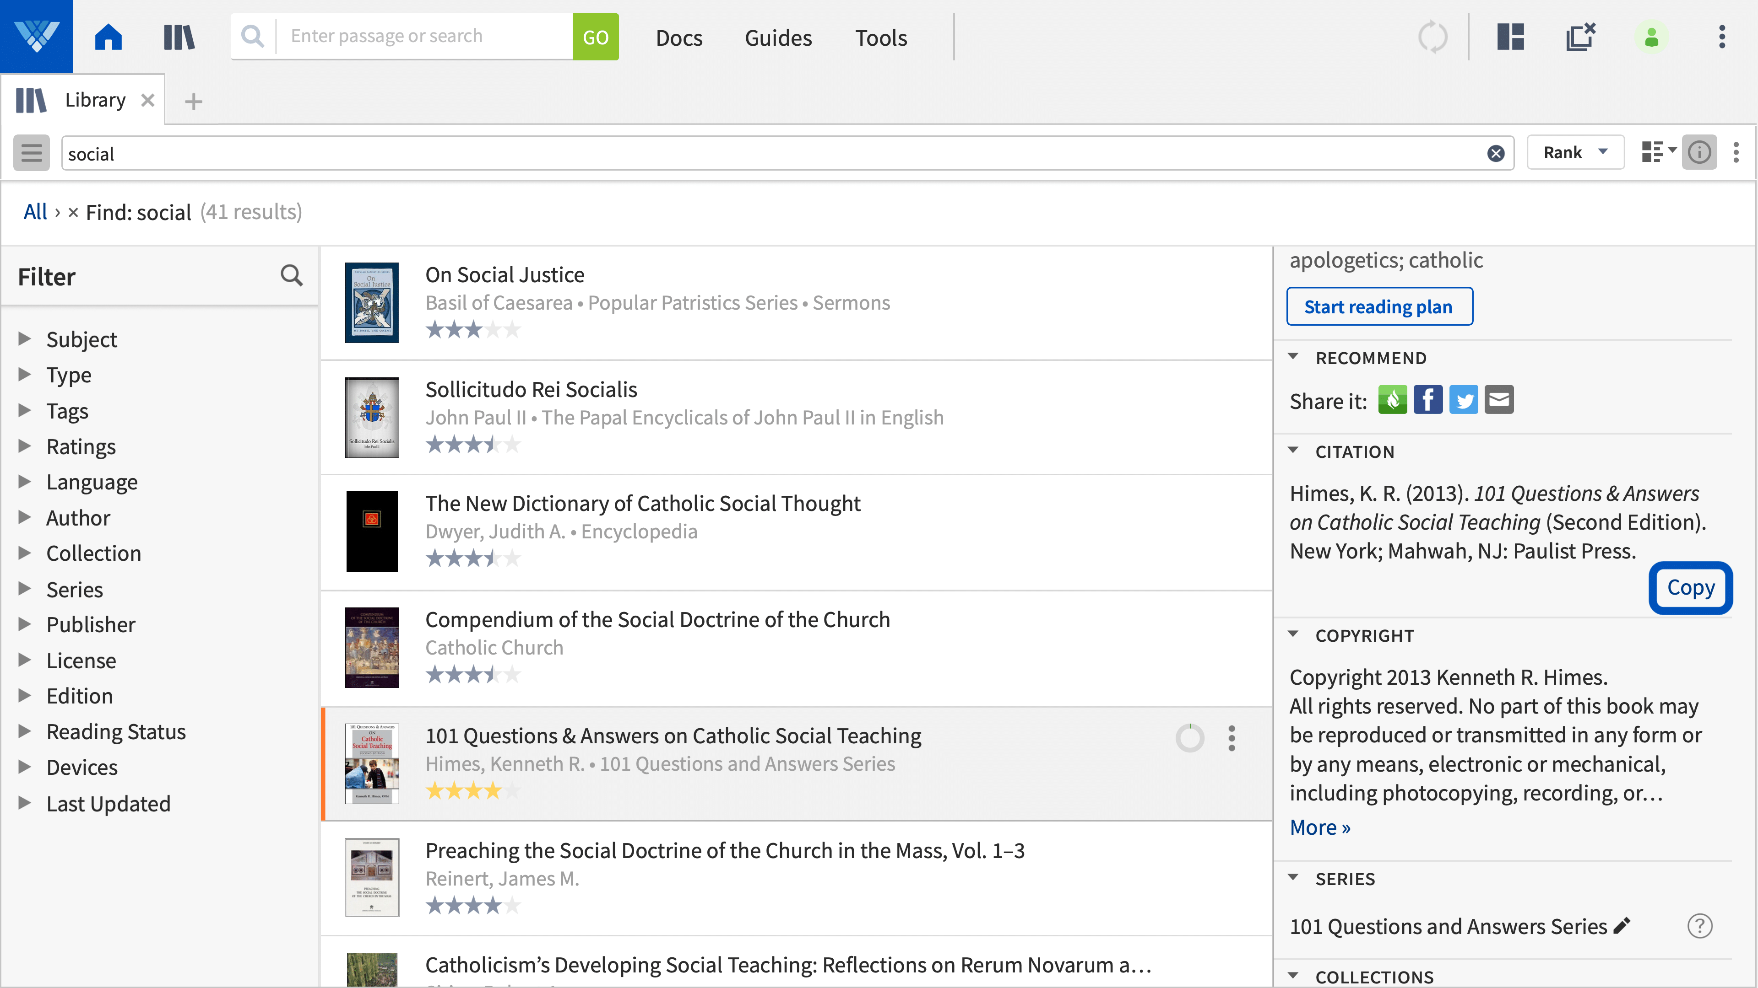Viewport: 1758px width, 988px height.
Task: Collapse the COPYRIGHT section
Action: [1292, 634]
